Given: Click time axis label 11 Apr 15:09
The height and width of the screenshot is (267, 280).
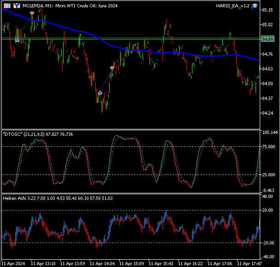Looking at the screenshot, I should click(x=131, y=264).
